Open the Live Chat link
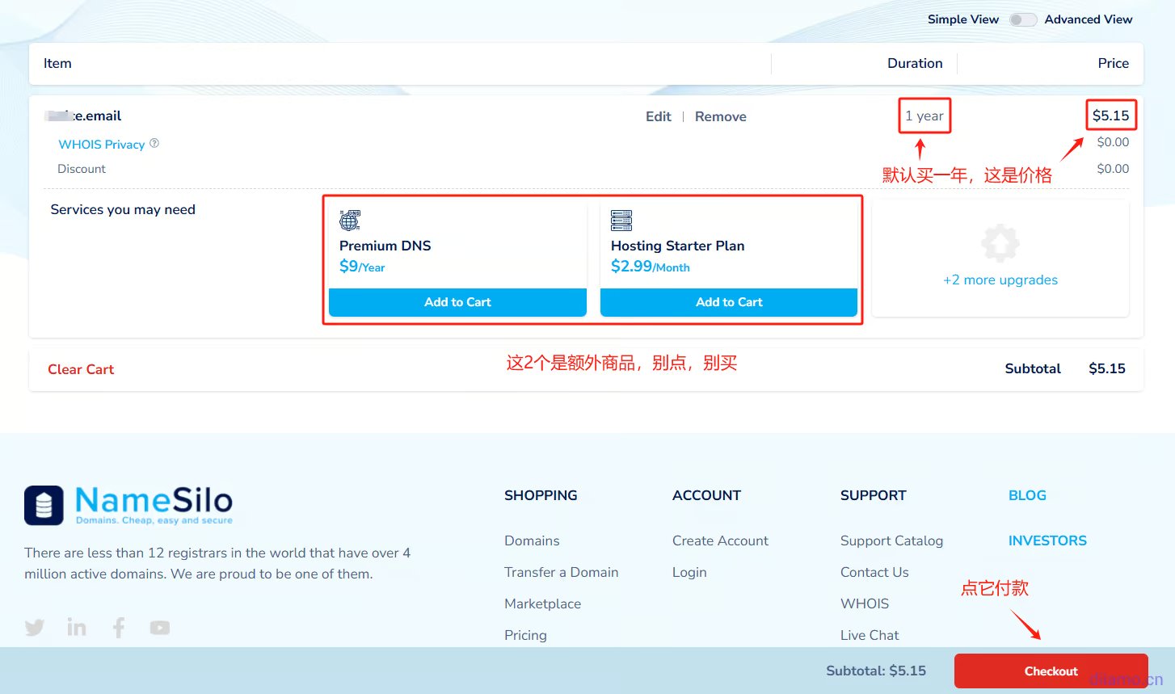 870,635
